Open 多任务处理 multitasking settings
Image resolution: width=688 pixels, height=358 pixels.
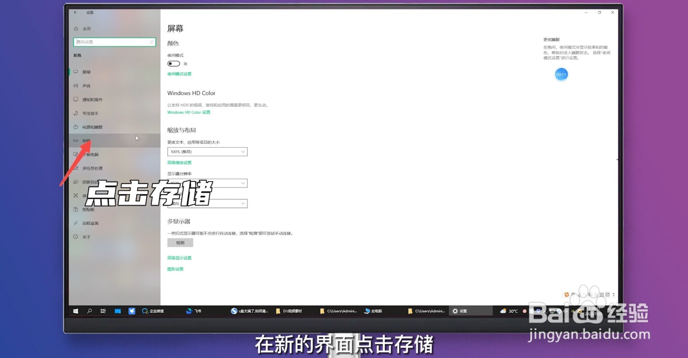click(x=115, y=168)
